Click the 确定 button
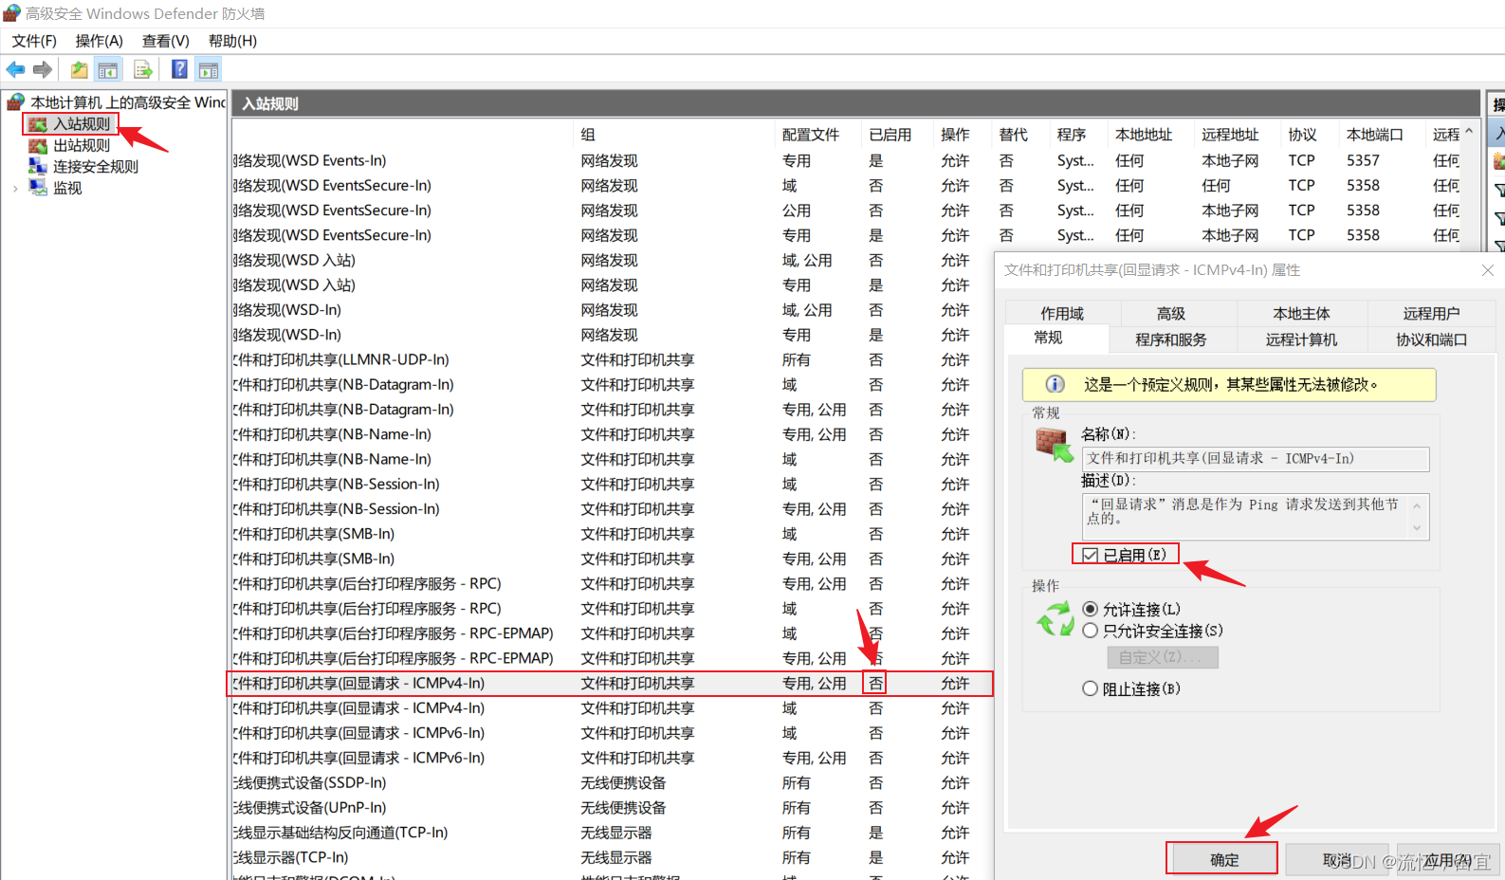Image resolution: width=1505 pixels, height=880 pixels. tap(1224, 859)
